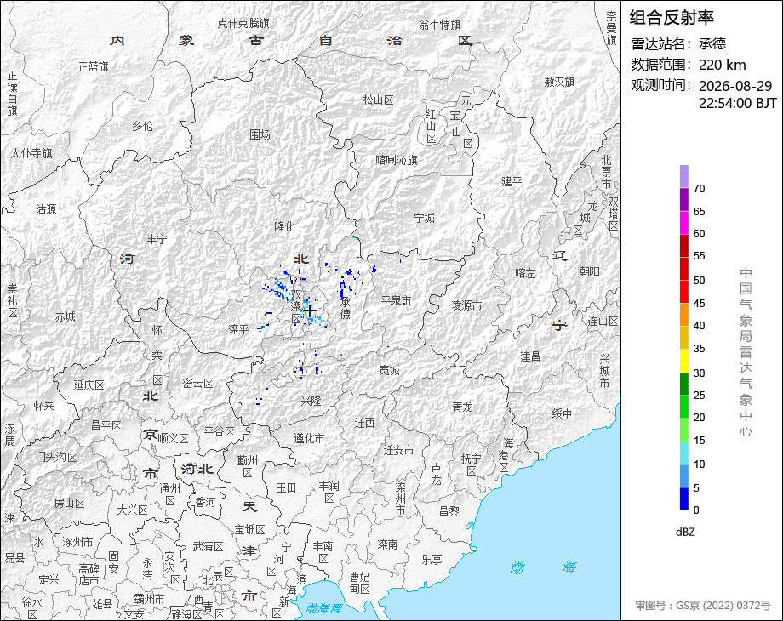Click the 渤海湾 bay label
The height and width of the screenshot is (621, 783).
pyautogui.click(x=323, y=608)
